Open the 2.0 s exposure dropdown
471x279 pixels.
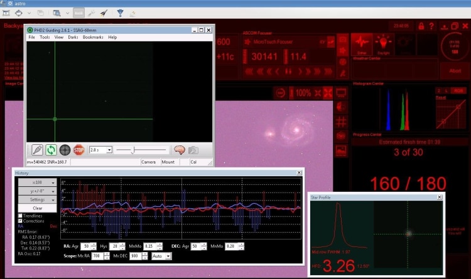click(x=109, y=150)
